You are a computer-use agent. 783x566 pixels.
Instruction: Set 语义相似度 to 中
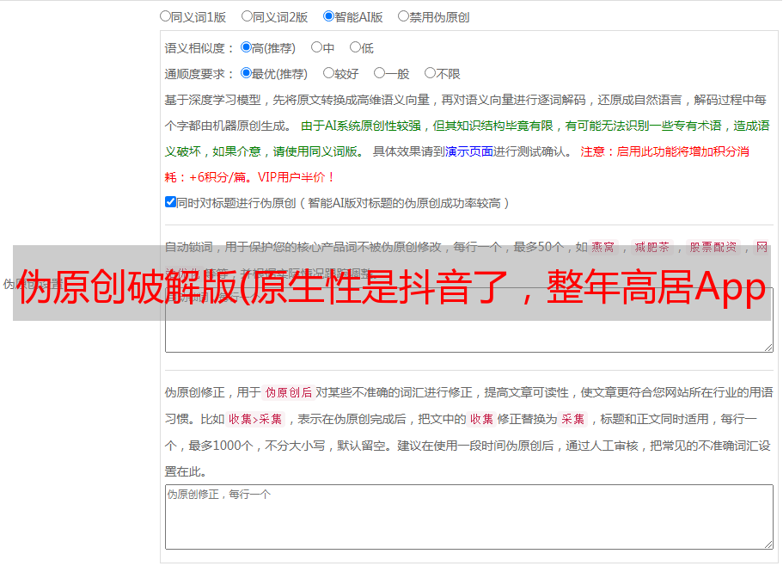pos(316,47)
